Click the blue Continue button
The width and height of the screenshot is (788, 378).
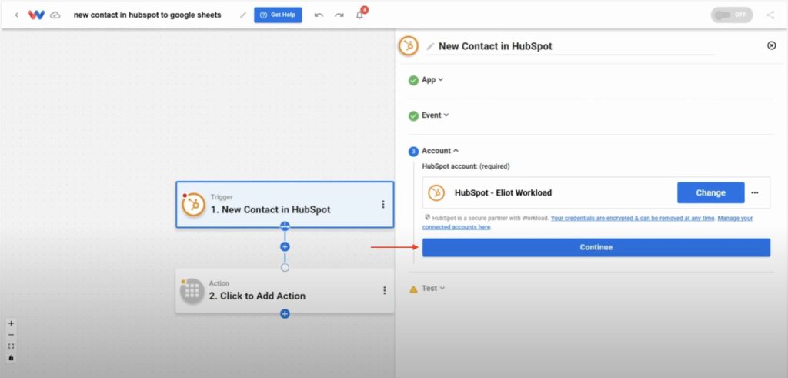tap(596, 247)
